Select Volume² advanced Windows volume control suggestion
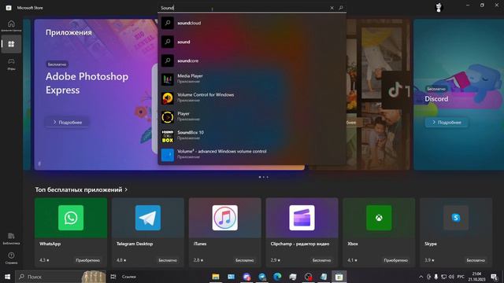The image size is (504, 283). [x=252, y=155]
